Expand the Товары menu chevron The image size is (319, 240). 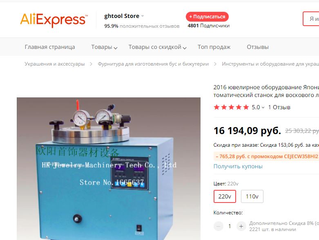(115, 48)
